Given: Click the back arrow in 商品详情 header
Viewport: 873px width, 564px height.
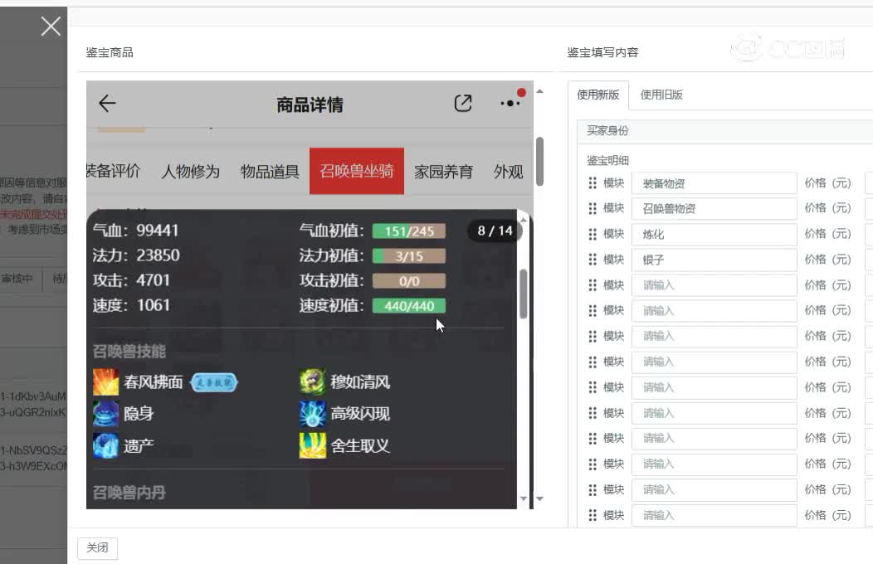Looking at the screenshot, I should pos(106,103).
